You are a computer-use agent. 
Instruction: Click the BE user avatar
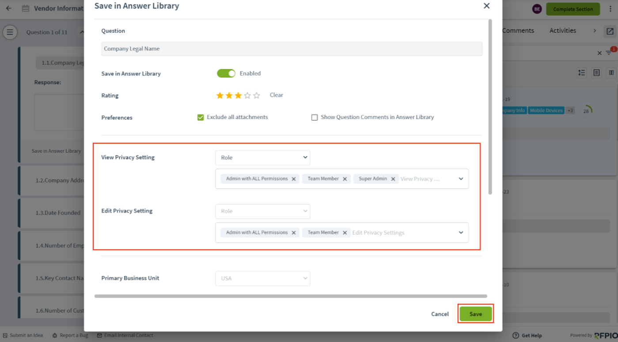537,9
